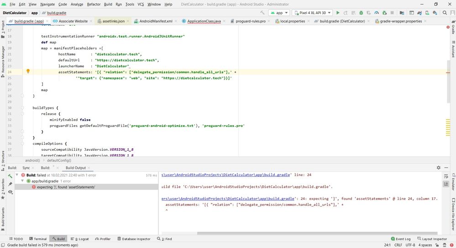Open the app run configuration dropdown
This screenshot has height=248, width=456.
coord(279,13)
